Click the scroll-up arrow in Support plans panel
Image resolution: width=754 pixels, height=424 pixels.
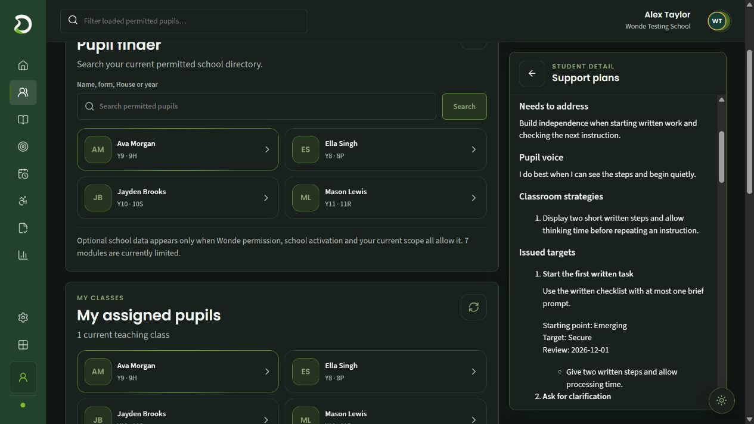(721, 99)
